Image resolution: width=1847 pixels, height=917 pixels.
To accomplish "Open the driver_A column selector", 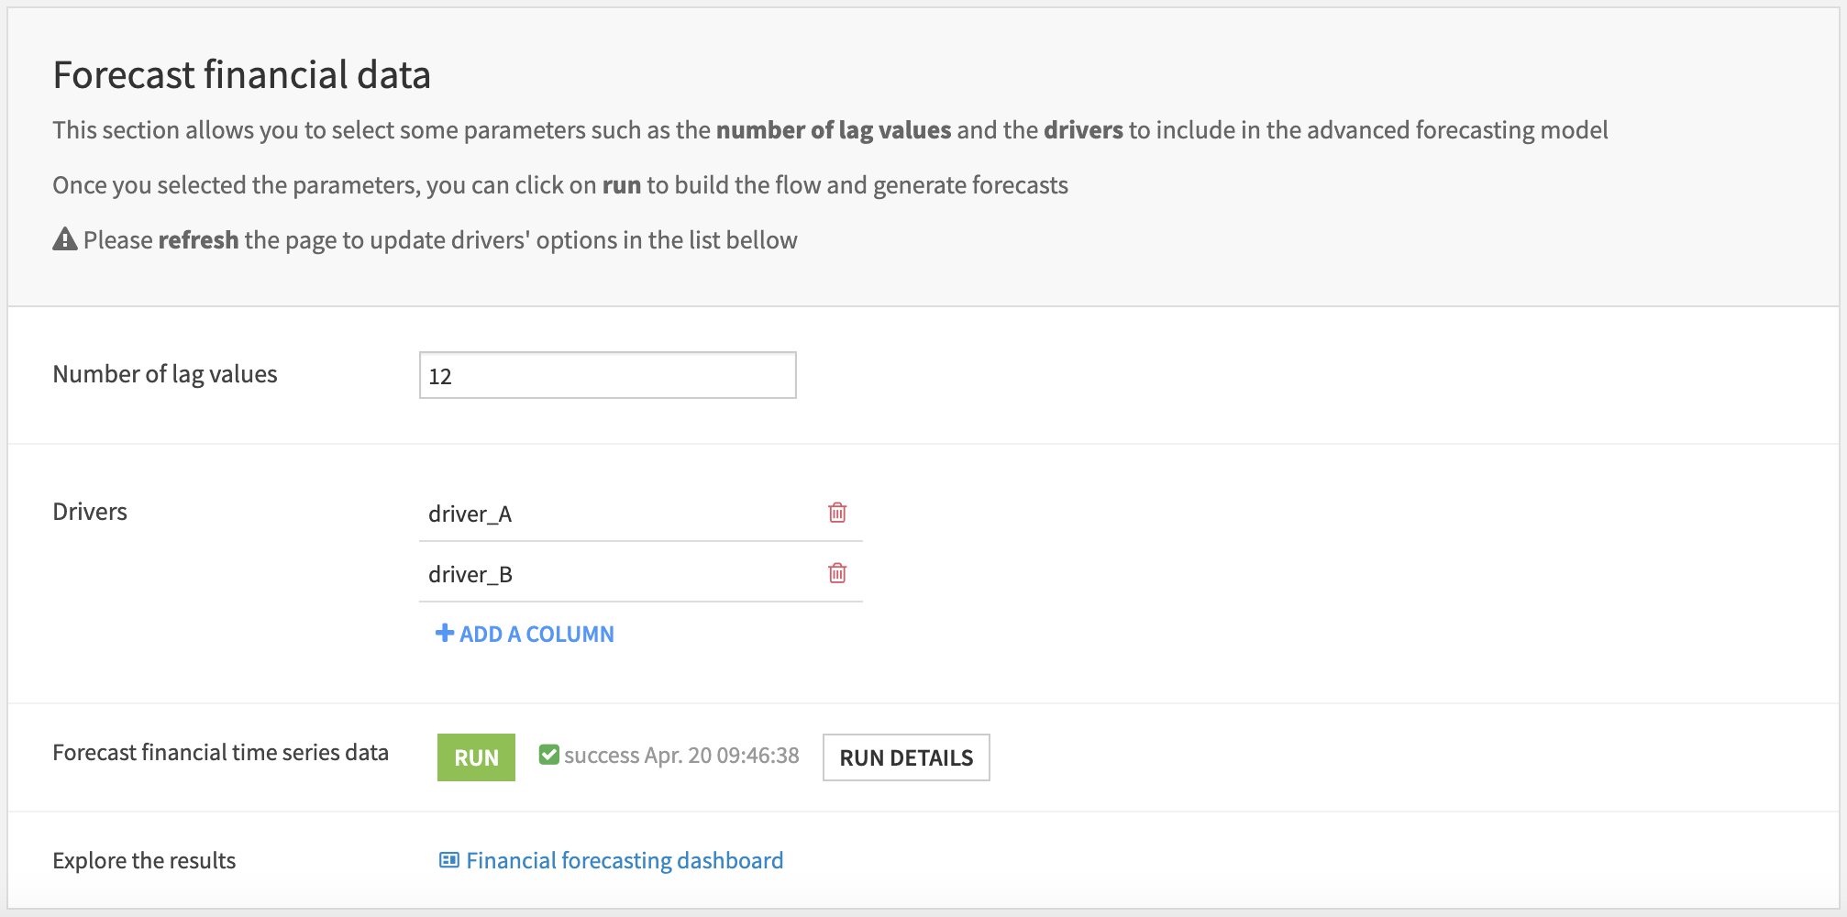I will (614, 514).
